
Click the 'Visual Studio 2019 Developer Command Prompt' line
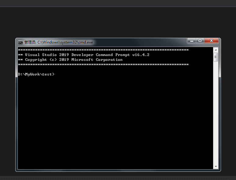coord(84,55)
